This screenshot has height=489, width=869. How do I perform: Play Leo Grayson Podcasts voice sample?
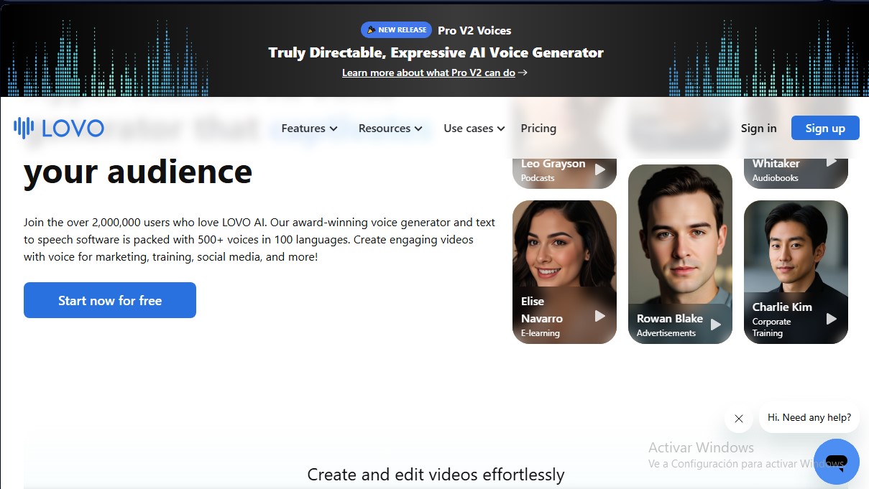[x=600, y=170]
